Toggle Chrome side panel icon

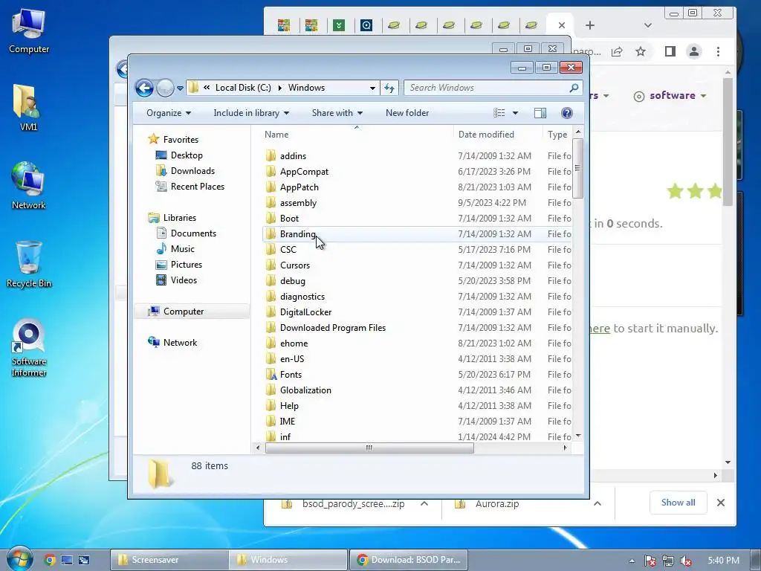tap(670, 51)
